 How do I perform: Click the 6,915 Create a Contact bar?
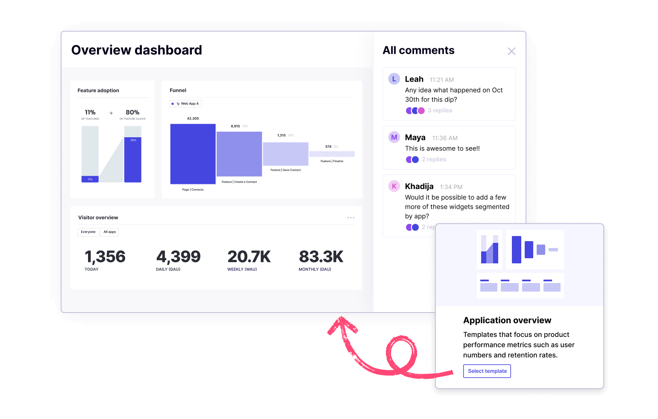239,154
